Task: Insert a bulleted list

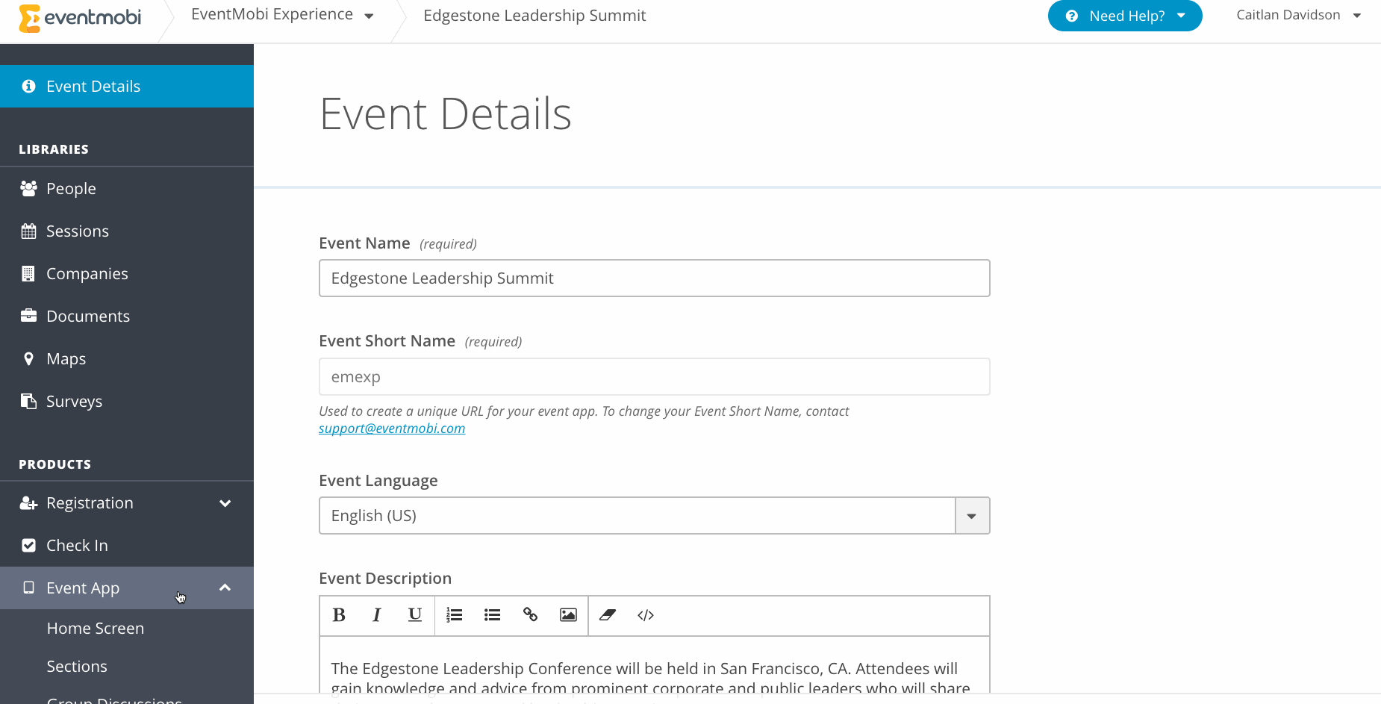Action: pyautogui.click(x=492, y=615)
